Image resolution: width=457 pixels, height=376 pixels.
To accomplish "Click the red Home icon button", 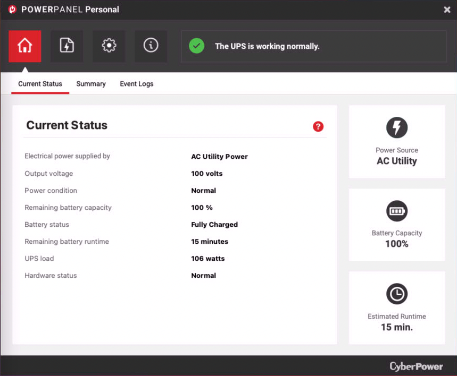I will pyautogui.click(x=24, y=46).
